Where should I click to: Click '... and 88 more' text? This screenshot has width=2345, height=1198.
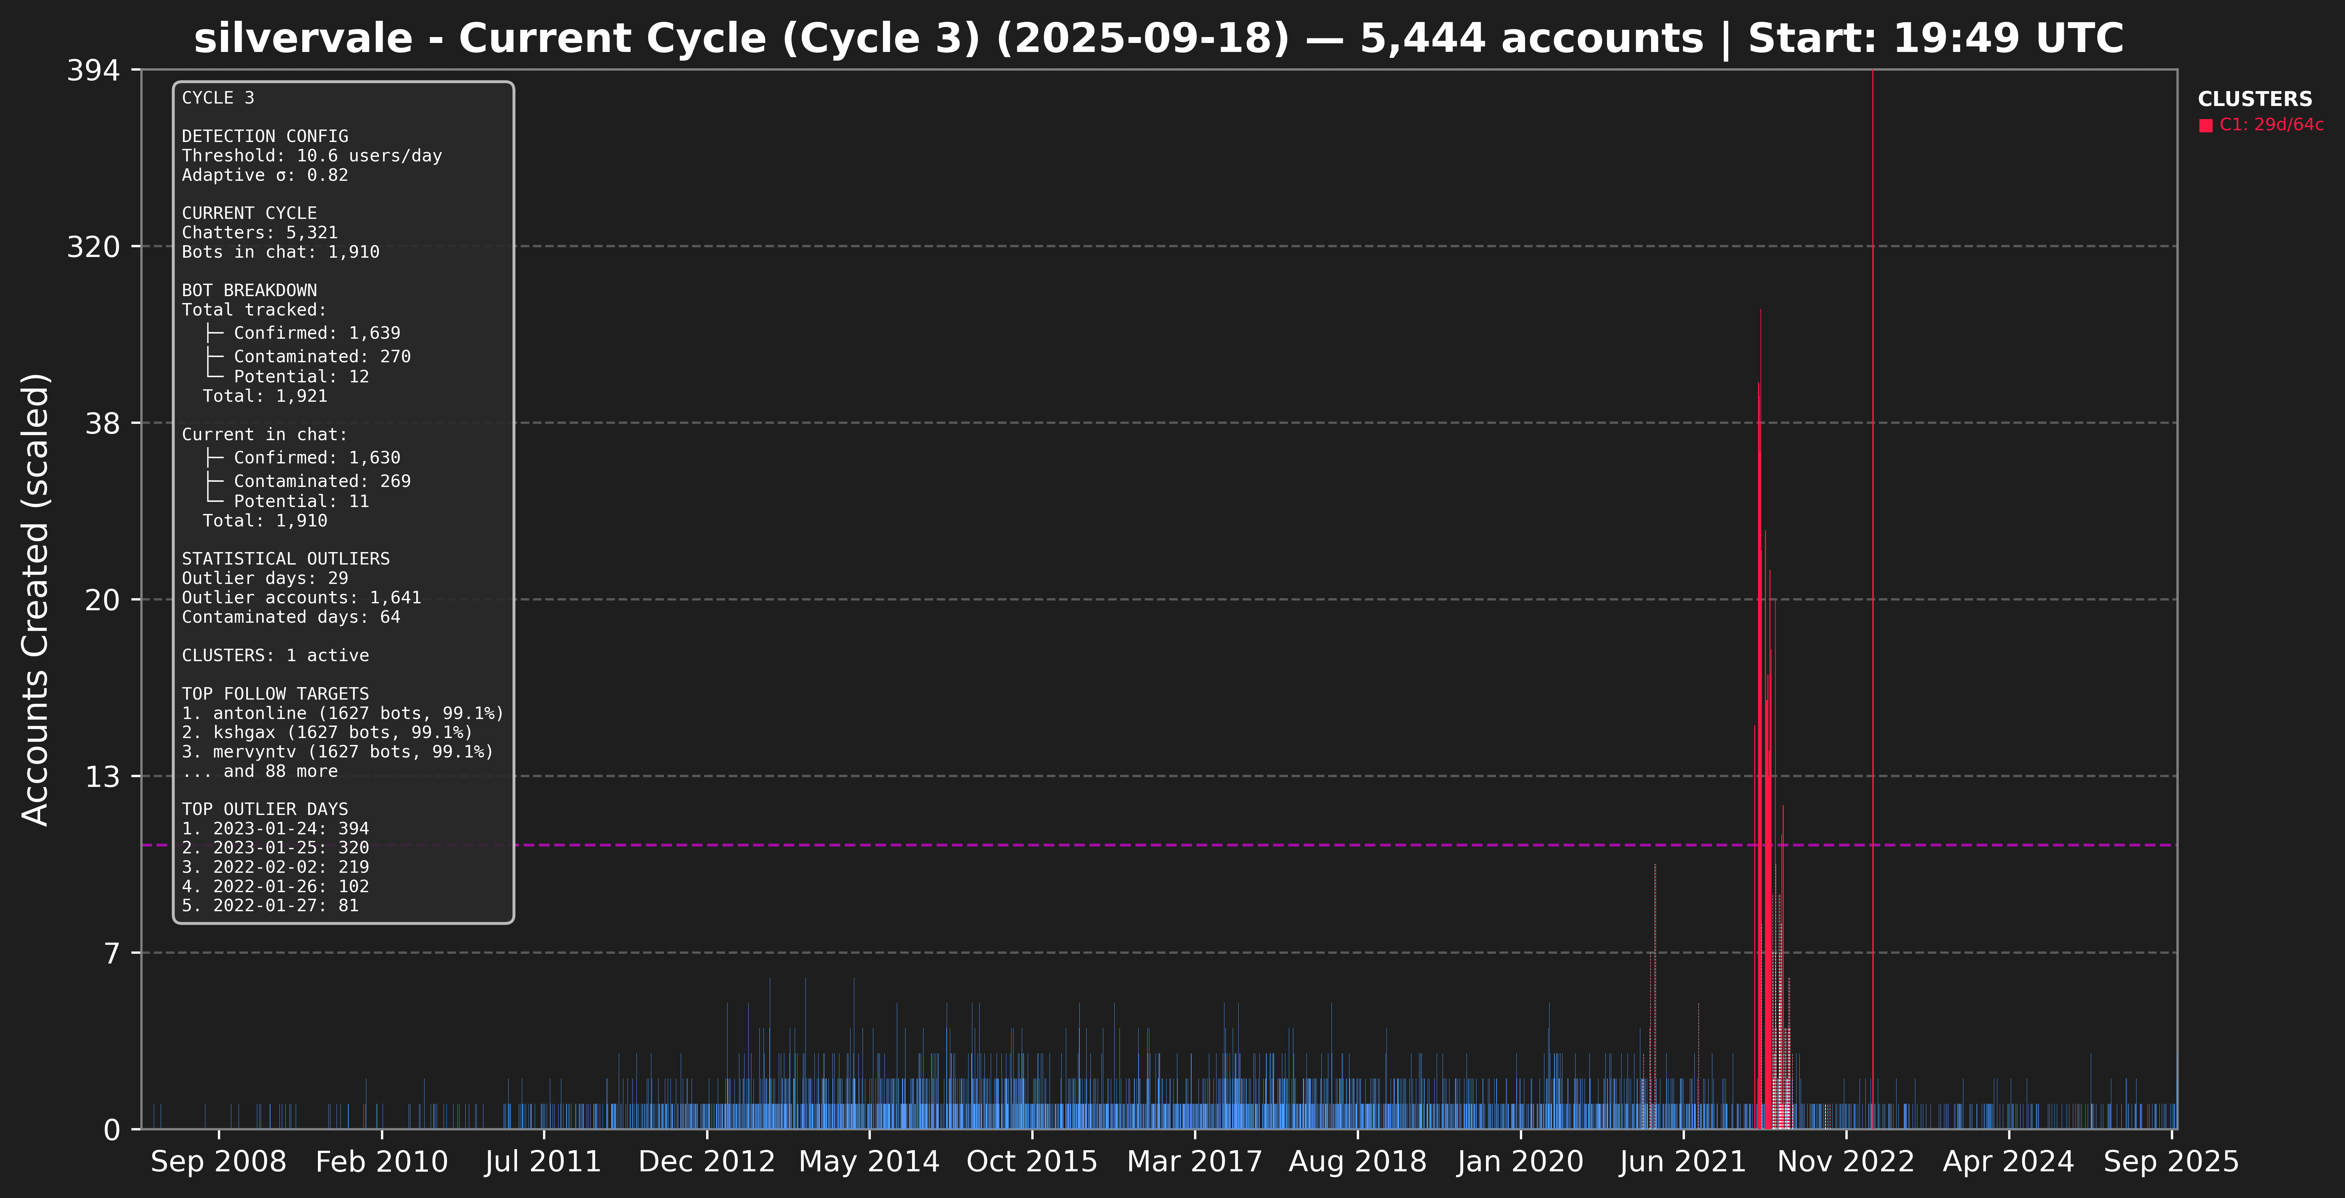(259, 771)
